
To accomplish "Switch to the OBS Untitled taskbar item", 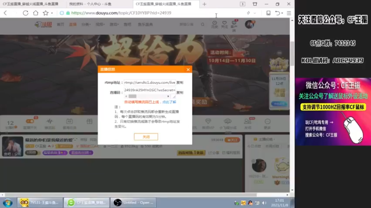I will pos(134,202).
